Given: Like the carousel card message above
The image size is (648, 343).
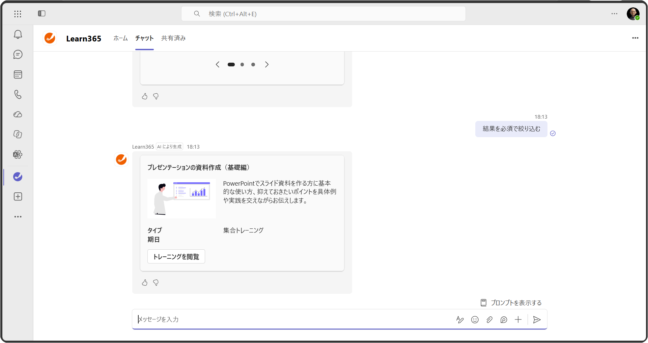Looking at the screenshot, I should click(145, 96).
